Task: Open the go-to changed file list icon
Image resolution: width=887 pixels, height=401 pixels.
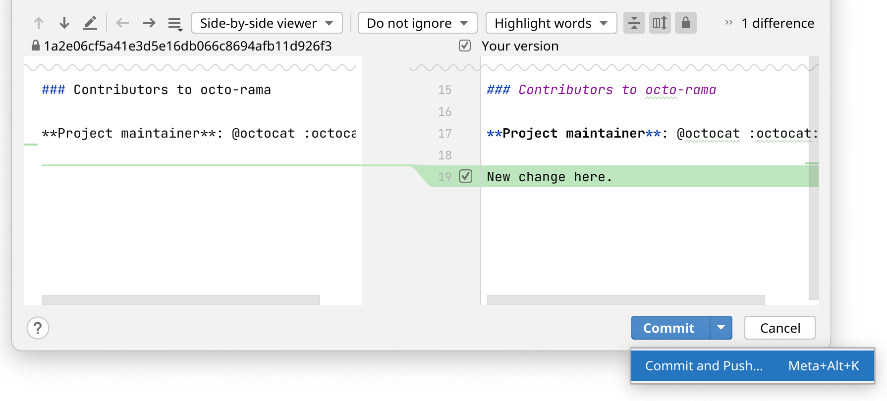Action: pos(175,23)
